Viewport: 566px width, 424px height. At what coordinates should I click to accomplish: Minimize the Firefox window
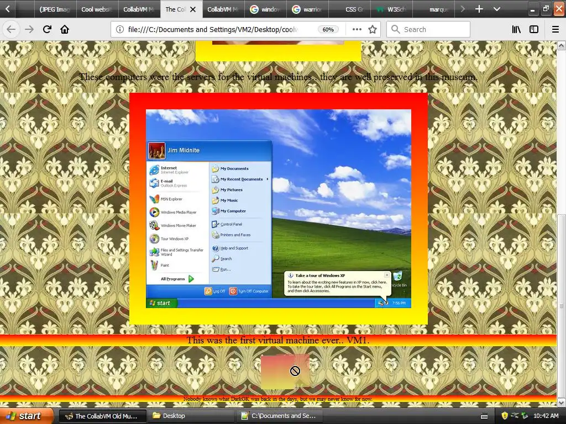532,9
